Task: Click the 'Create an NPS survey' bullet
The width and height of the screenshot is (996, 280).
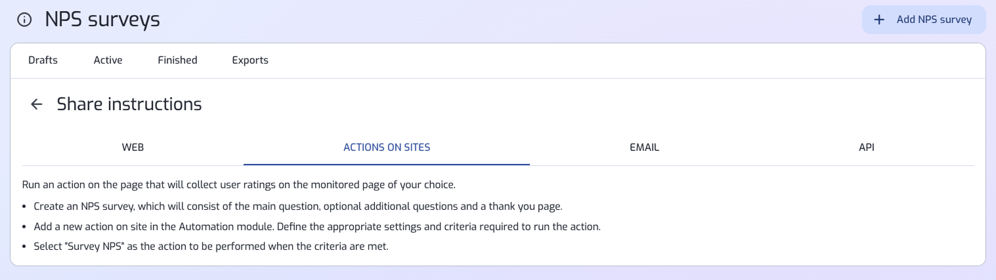Action: click(x=298, y=206)
